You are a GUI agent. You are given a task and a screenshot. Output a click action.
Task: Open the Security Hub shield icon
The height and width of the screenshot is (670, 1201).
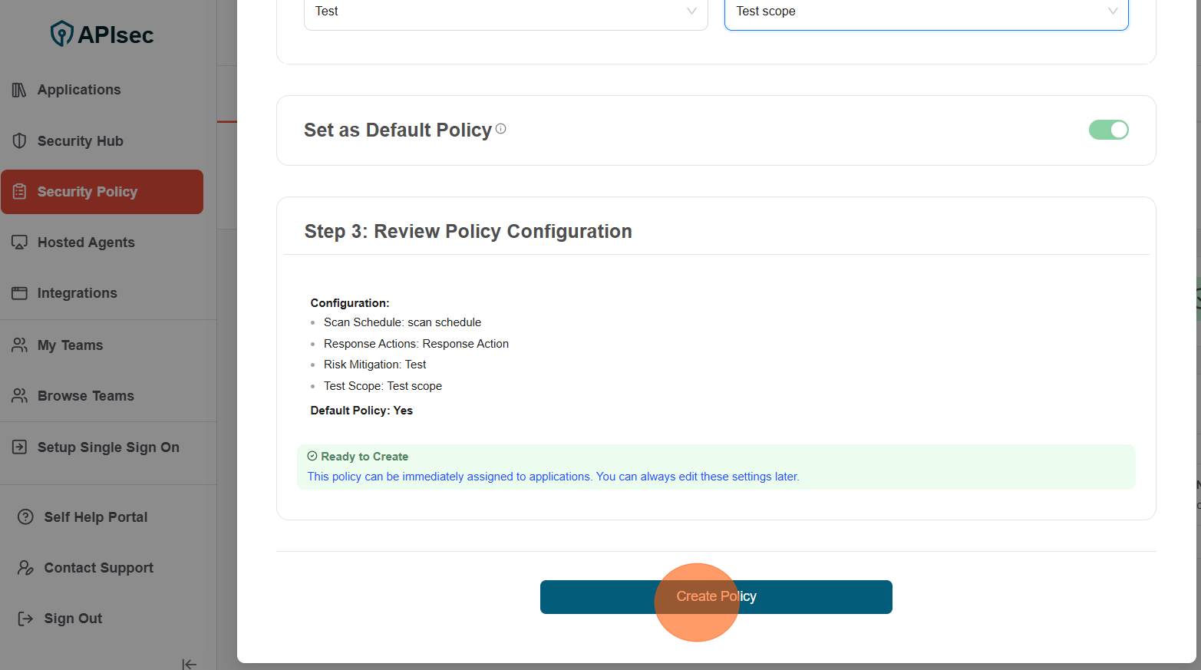pyautogui.click(x=20, y=140)
